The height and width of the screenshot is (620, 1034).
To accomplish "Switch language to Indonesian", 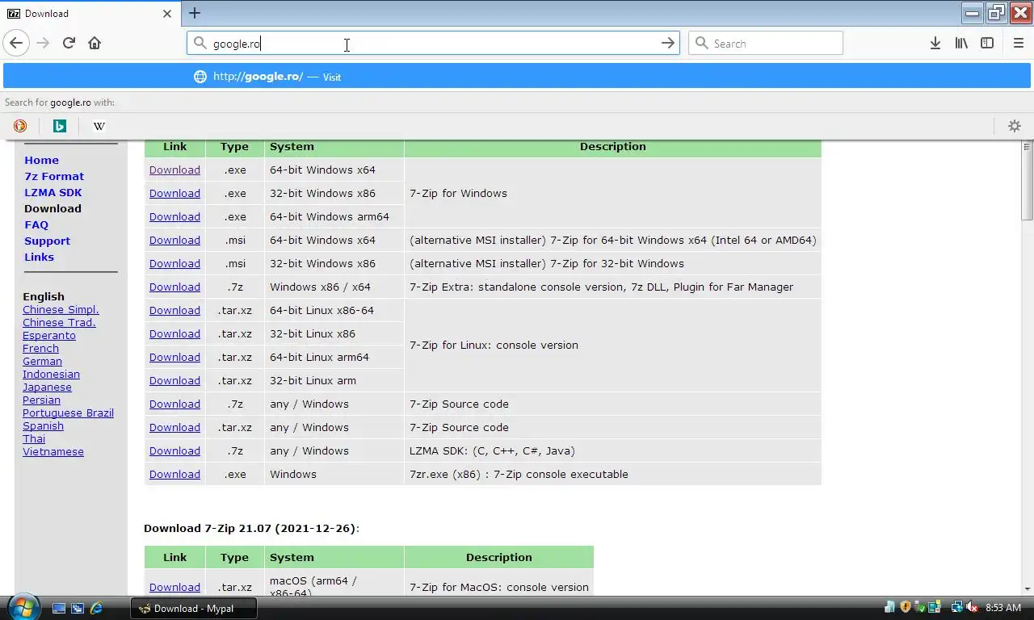I will [51, 374].
